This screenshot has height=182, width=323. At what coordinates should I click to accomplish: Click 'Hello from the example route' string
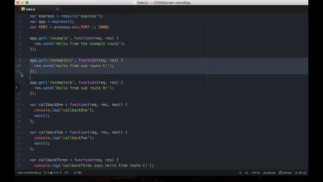tap(87, 44)
